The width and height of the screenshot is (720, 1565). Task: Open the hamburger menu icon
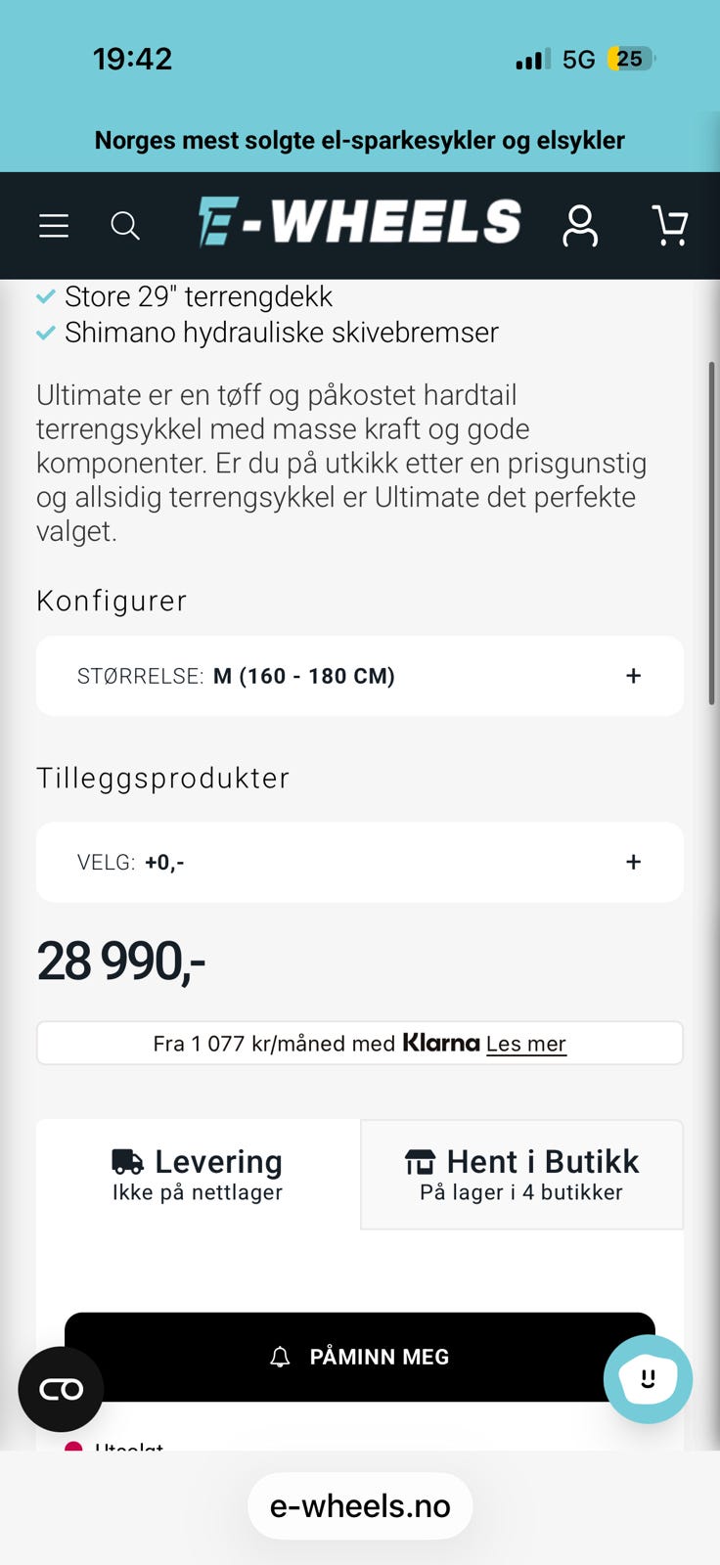pyautogui.click(x=54, y=226)
